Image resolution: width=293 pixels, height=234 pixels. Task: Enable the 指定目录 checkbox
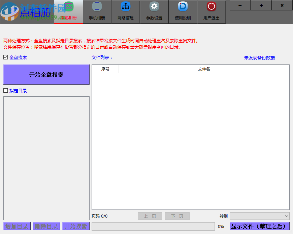coord(5,91)
